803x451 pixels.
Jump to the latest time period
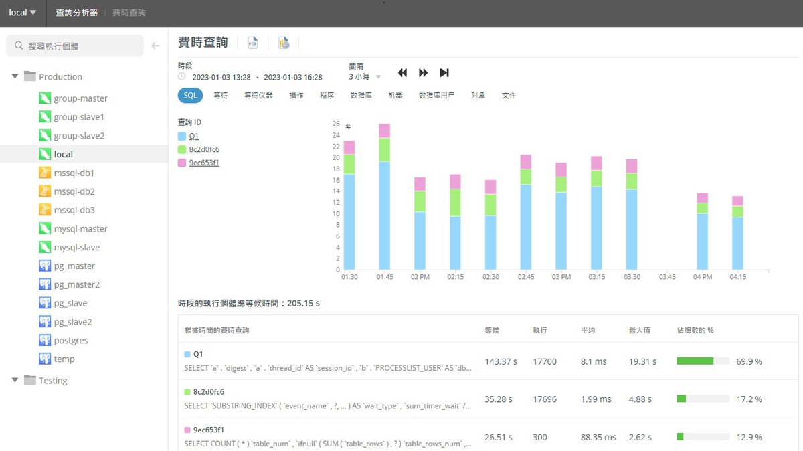(444, 73)
